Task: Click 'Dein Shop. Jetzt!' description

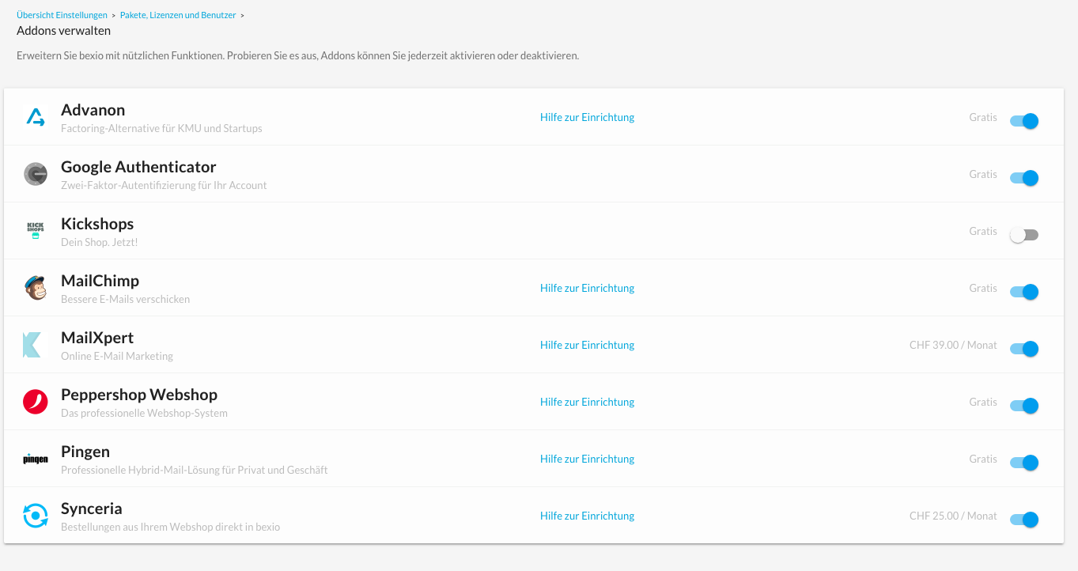Action: (x=100, y=242)
